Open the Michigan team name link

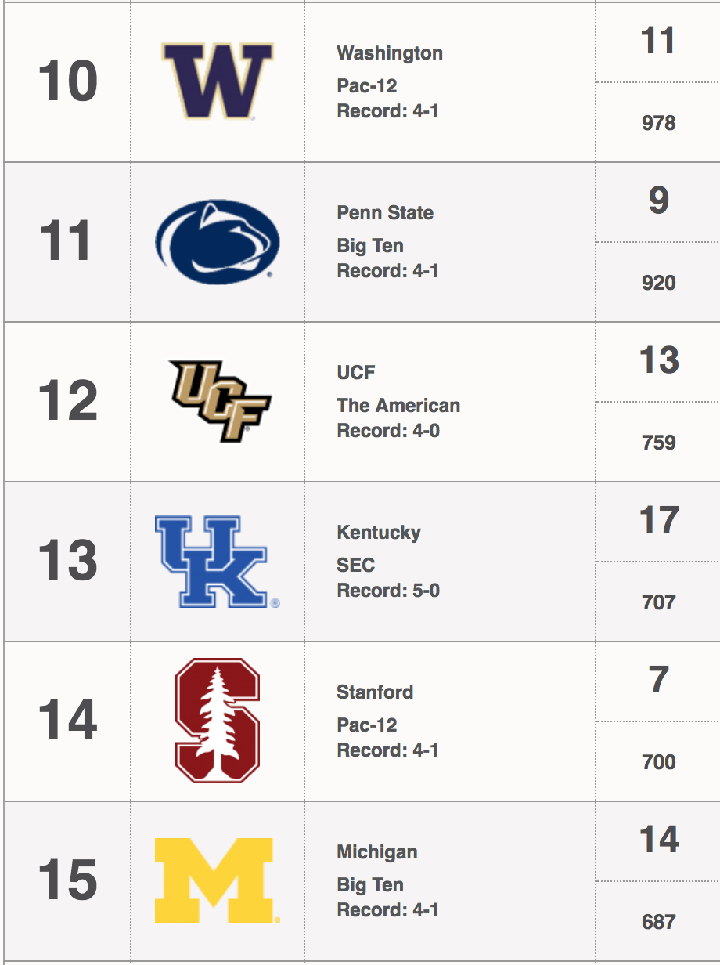(377, 852)
